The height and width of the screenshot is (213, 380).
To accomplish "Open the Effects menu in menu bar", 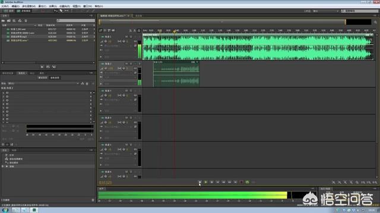I will pyautogui.click(x=53, y=6).
